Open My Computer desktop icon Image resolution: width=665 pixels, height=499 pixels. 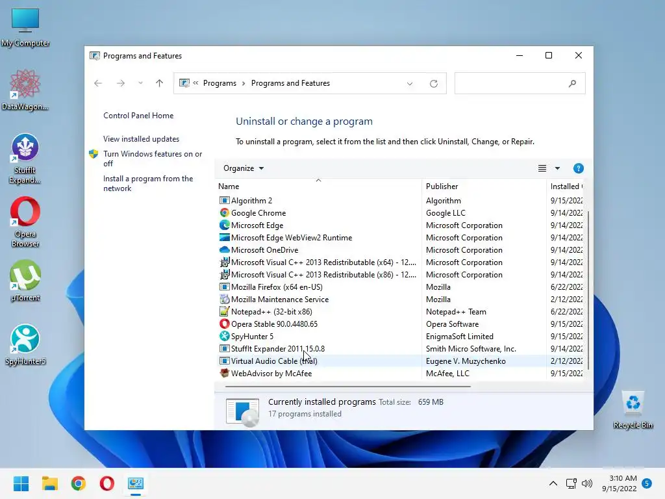[25, 27]
